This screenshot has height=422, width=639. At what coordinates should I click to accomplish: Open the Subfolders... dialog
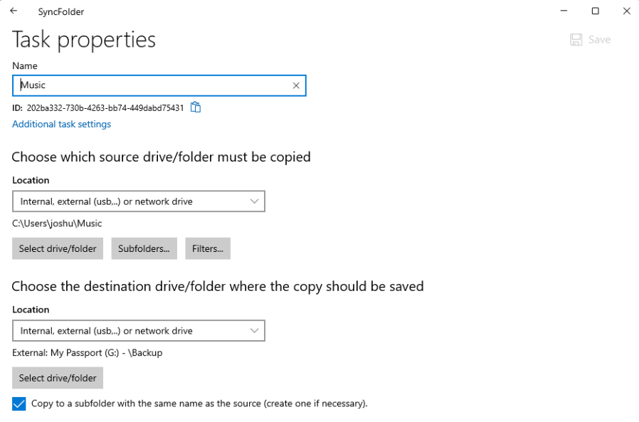tap(144, 248)
